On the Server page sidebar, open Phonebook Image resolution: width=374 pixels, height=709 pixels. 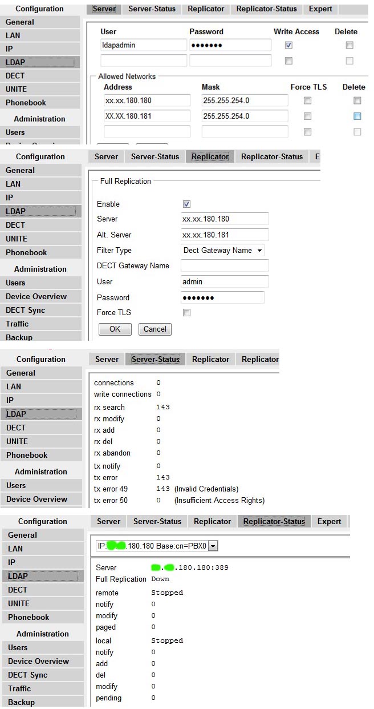40,103
